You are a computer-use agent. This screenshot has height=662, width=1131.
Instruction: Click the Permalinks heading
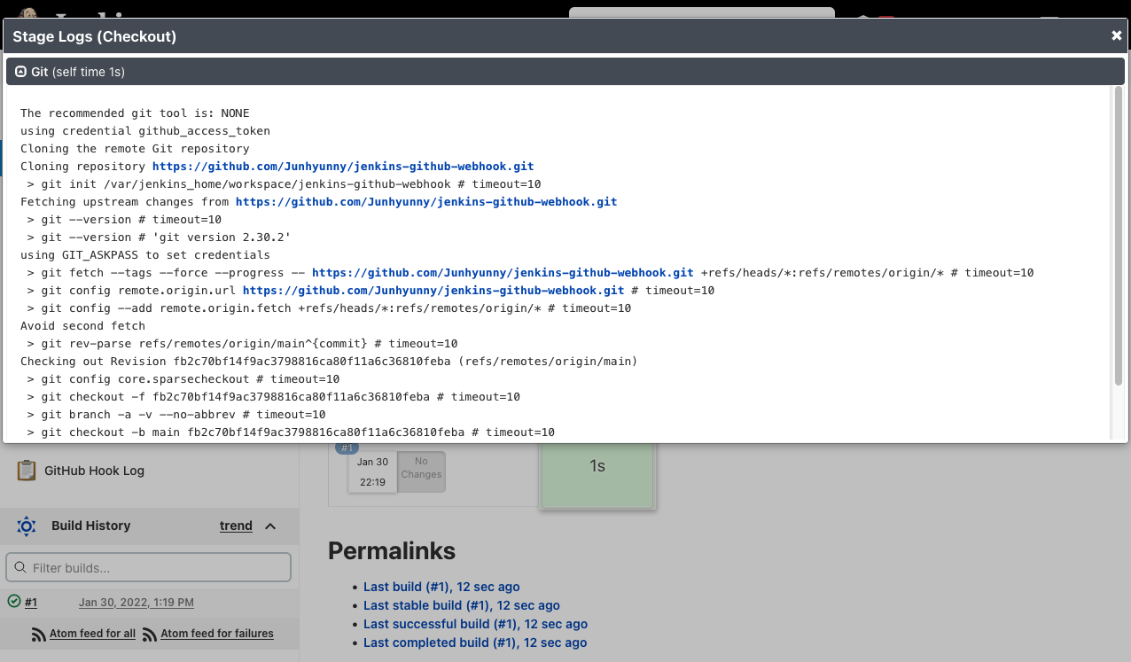click(x=392, y=550)
